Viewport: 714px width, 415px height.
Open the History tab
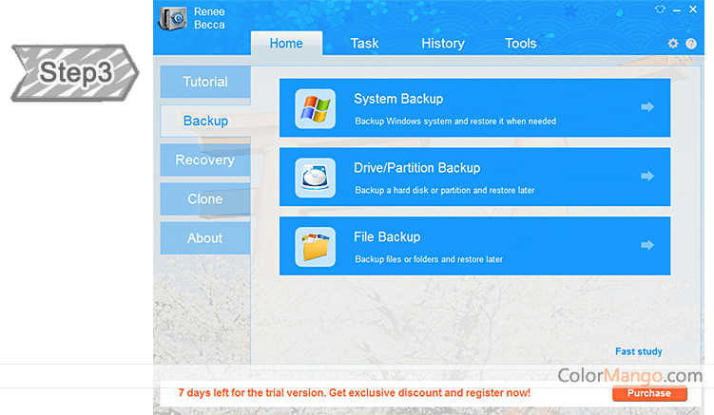(x=442, y=44)
